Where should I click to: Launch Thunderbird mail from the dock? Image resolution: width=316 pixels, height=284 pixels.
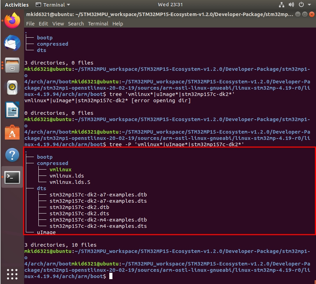click(x=12, y=43)
